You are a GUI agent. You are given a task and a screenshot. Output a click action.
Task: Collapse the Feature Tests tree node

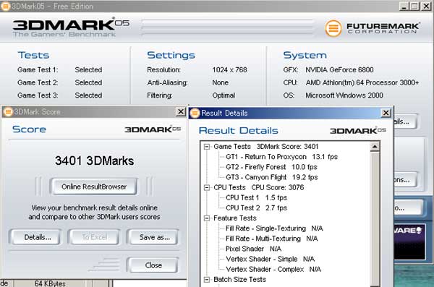[207, 218]
